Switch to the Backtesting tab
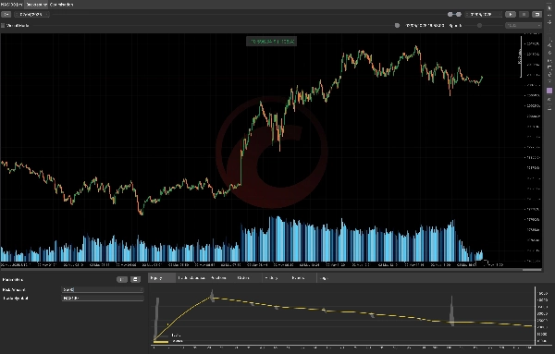The height and width of the screenshot is (354, 555). click(37, 5)
